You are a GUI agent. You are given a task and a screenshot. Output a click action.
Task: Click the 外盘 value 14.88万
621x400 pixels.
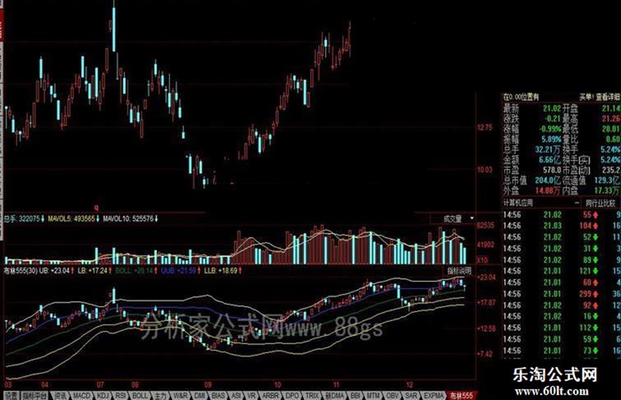pos(548,191)
